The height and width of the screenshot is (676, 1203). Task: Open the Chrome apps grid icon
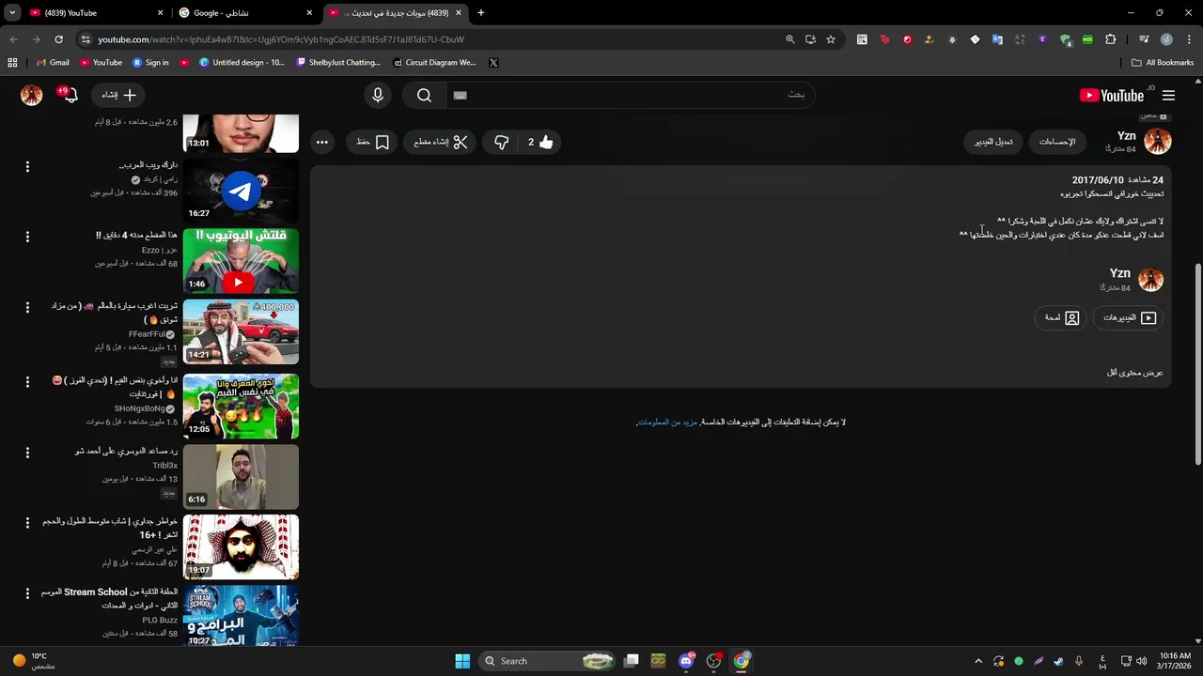pos(12,63)
